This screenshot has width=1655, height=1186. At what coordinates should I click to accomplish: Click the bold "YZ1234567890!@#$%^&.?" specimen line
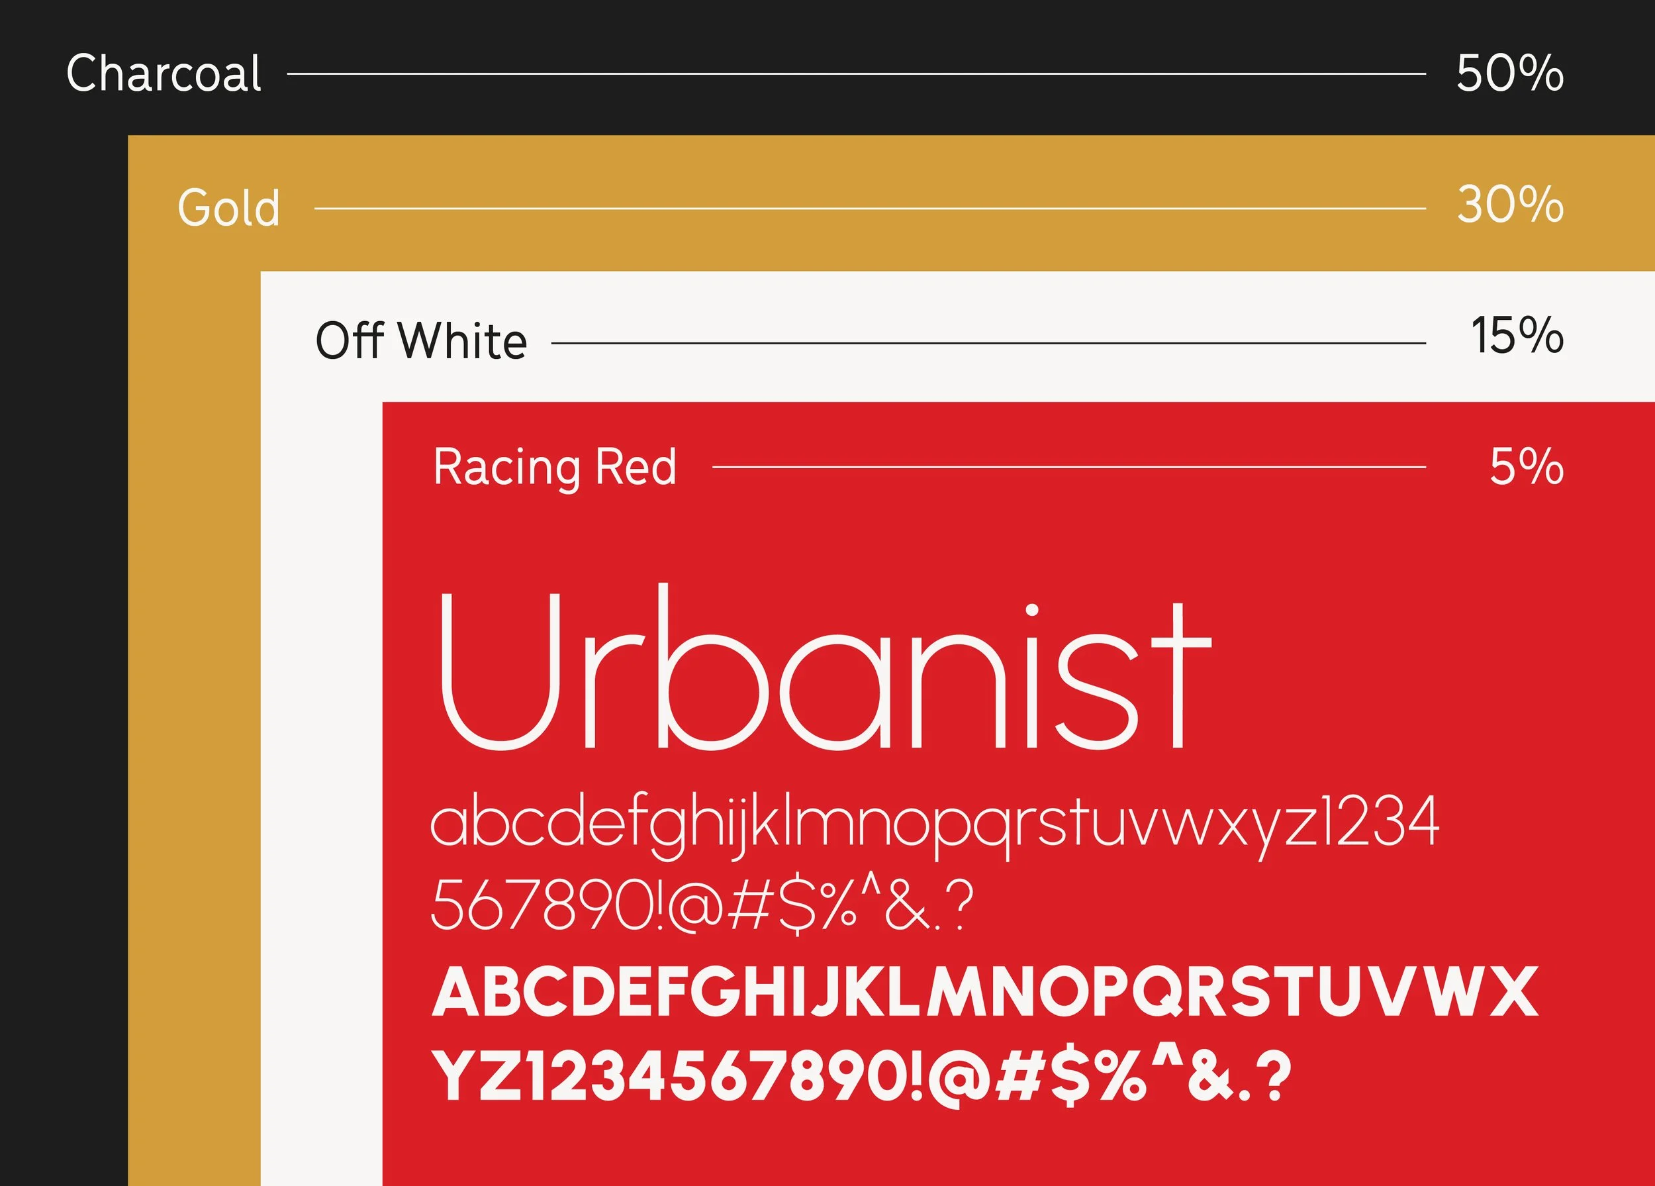[x=862, y=1076]
